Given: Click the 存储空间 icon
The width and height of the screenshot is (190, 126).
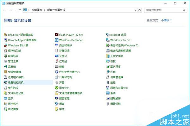Looking at the screenshot, I should [57, 51].
